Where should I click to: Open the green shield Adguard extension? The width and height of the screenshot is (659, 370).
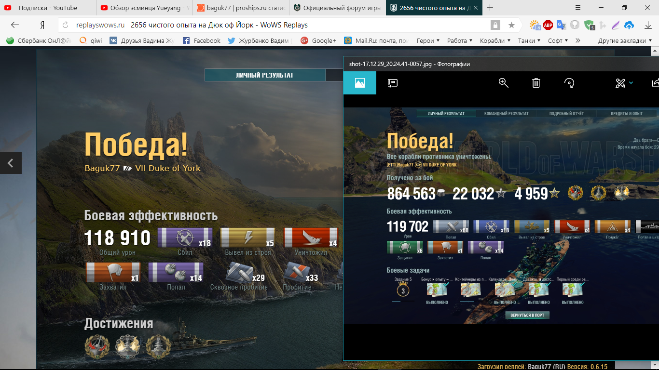(589, 25)
